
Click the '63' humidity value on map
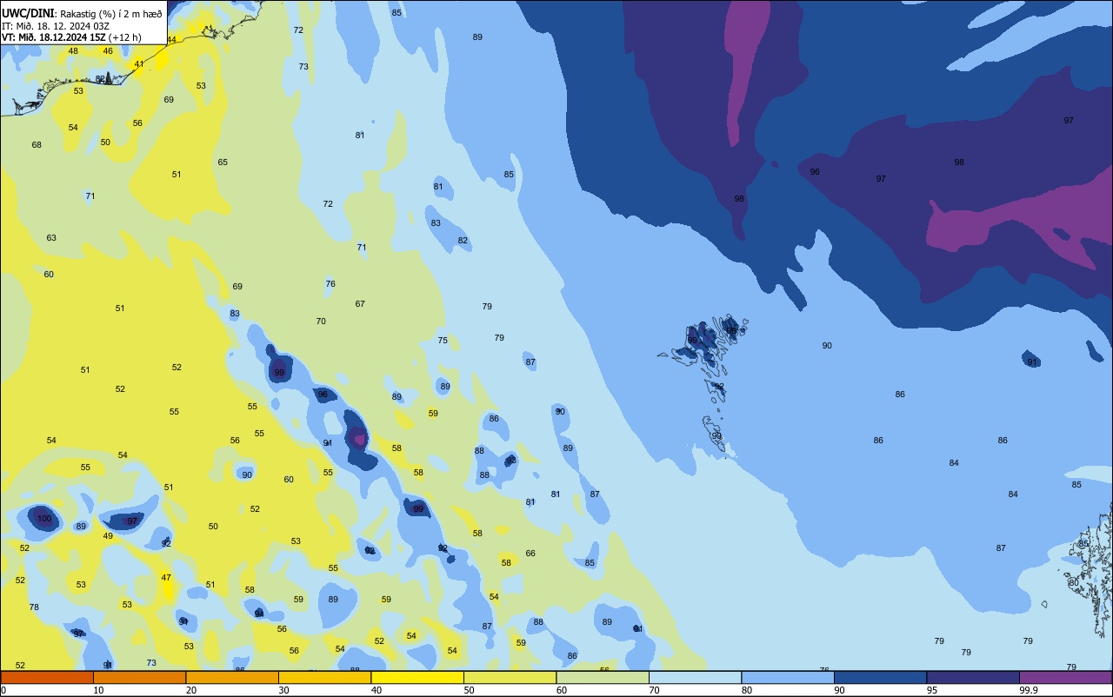(x=51, y=237)
